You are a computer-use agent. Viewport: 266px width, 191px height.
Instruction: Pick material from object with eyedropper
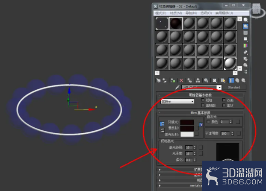coord(177,87)
